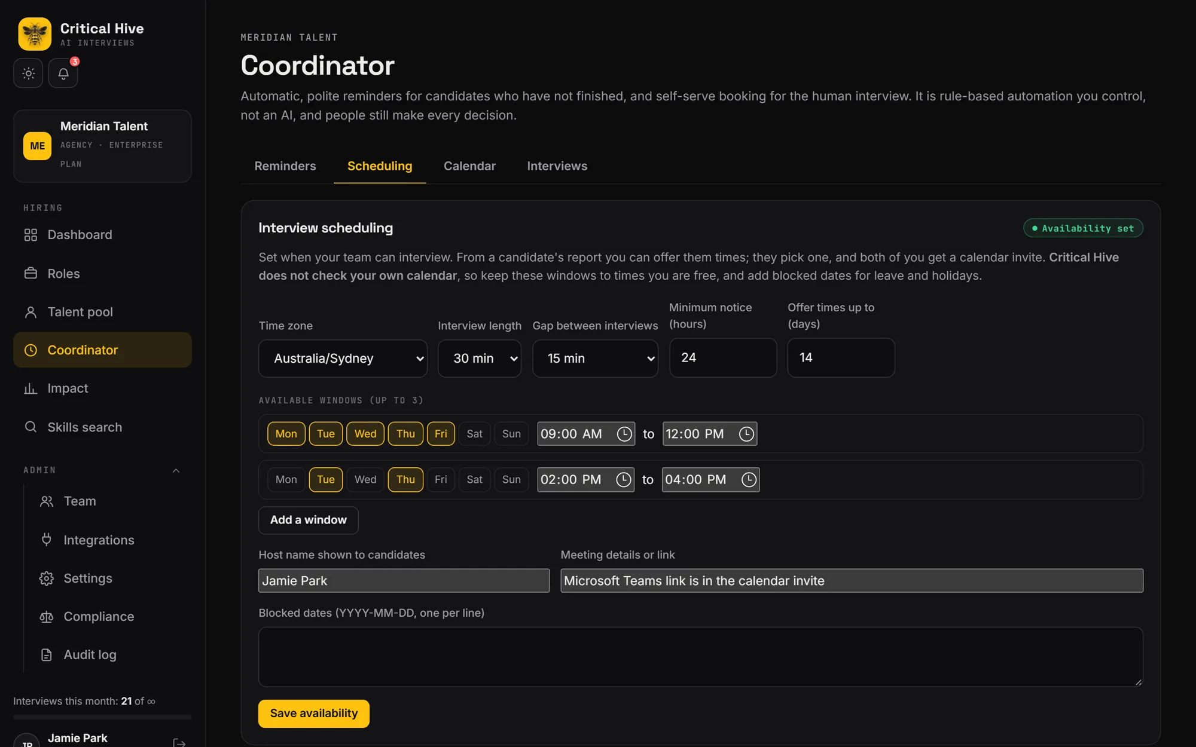Toggle the light/dark theme sun icon

(28, 74)
